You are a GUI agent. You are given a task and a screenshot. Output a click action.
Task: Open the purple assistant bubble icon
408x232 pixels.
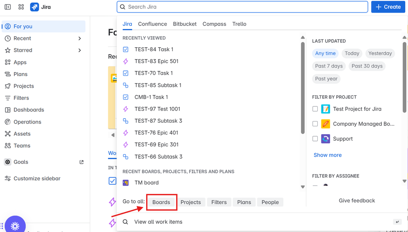point(15,225)
